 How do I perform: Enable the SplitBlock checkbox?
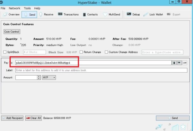(x=5, y=52)
